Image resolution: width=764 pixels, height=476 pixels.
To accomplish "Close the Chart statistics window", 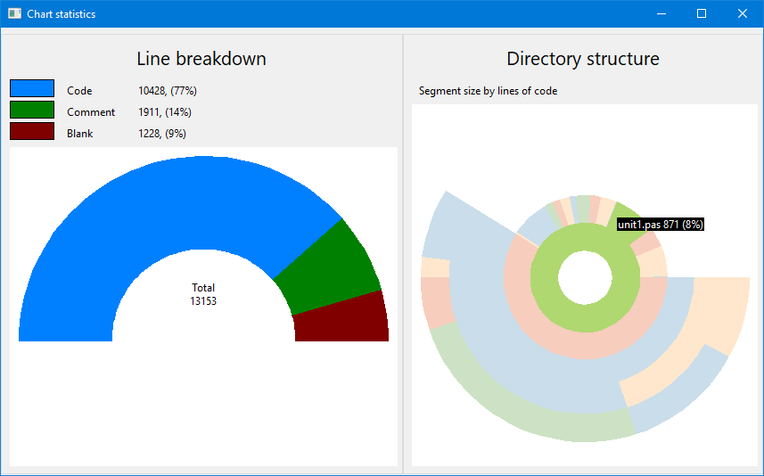I will coord(742,13).
